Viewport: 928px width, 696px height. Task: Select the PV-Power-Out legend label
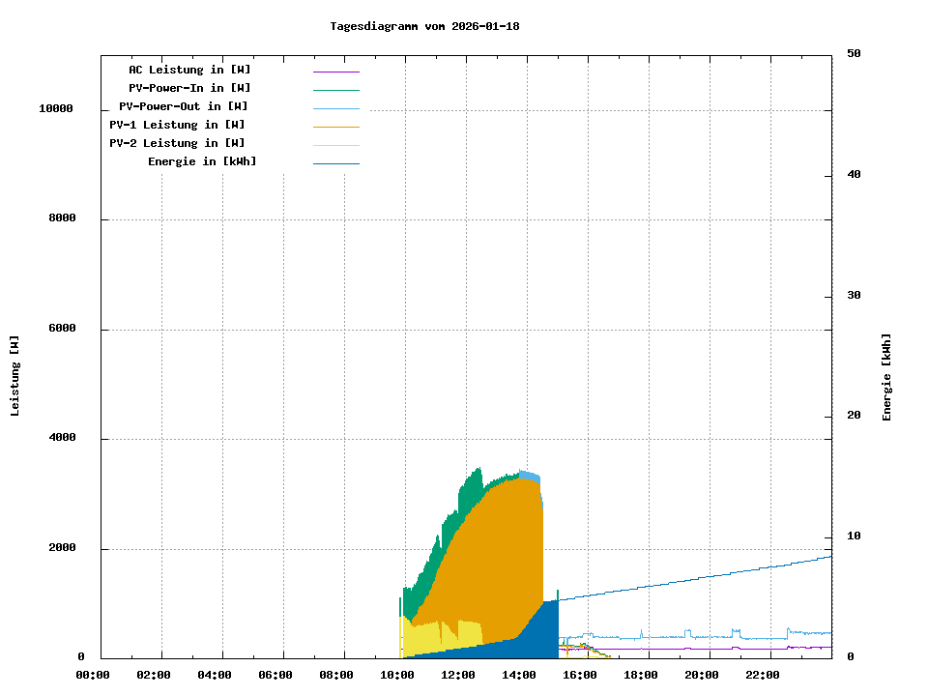tap(184, 106)
